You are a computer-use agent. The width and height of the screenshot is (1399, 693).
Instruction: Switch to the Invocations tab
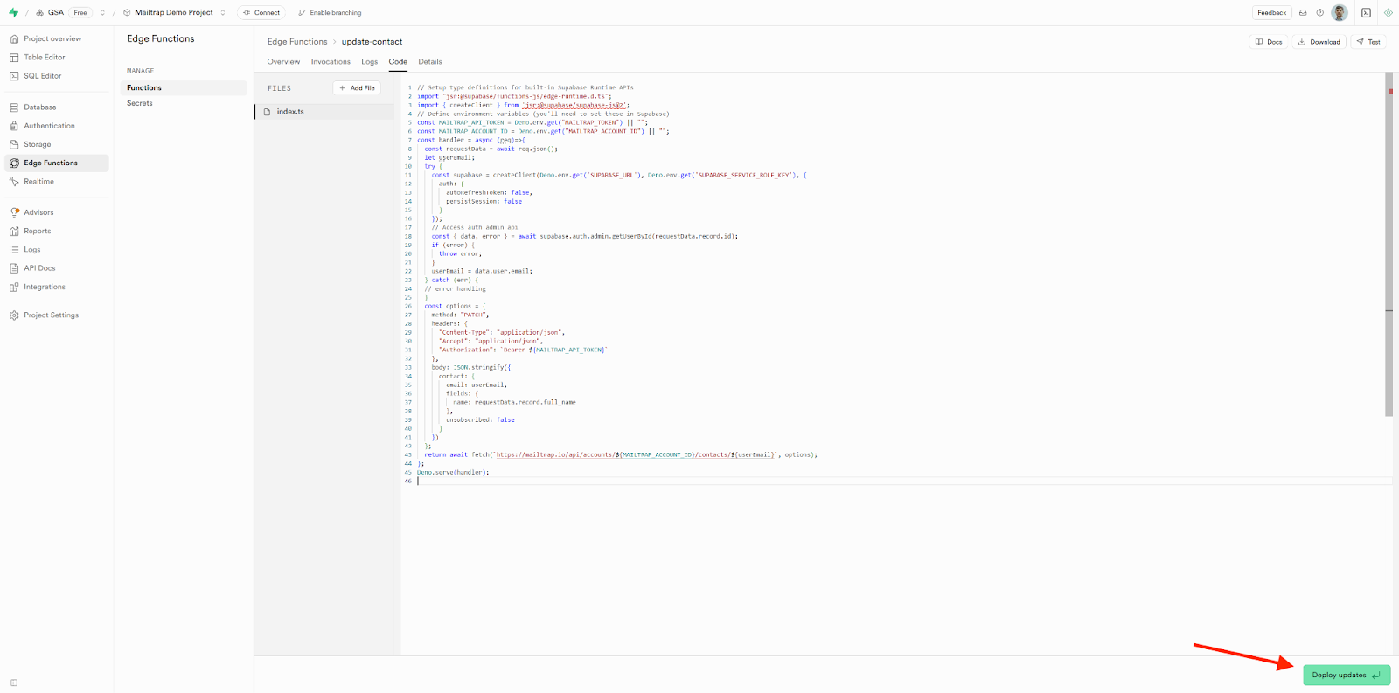point(331,61)
